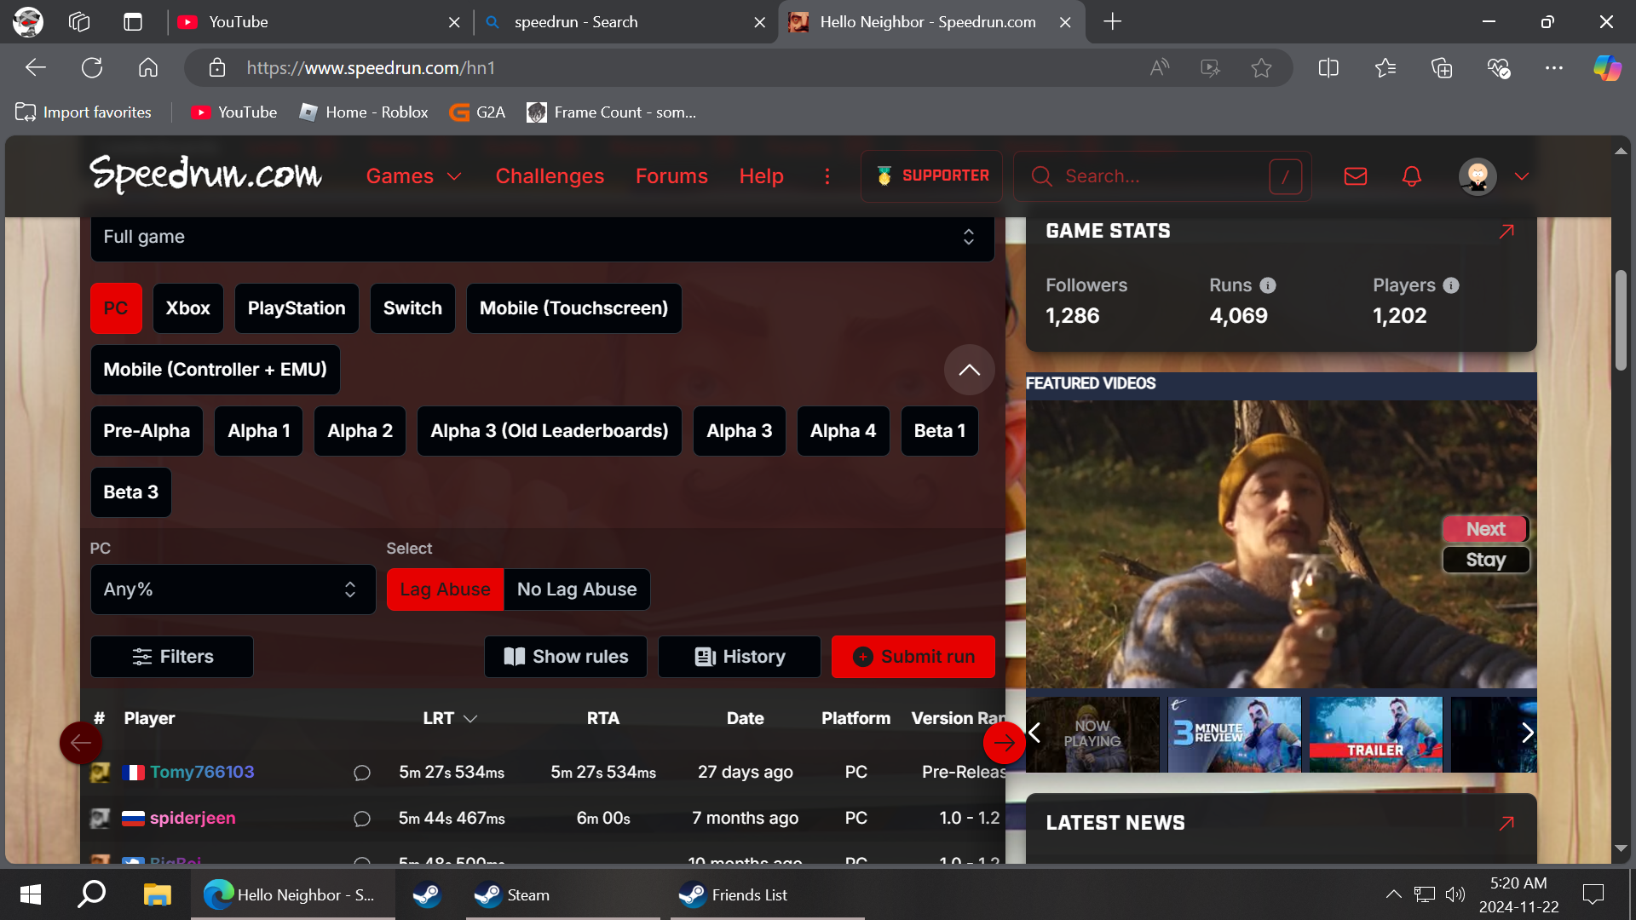The width and height of the screenshot is (1636, 920).
Task: Open the Full game dropdown
Action: [x=542, y=237]
